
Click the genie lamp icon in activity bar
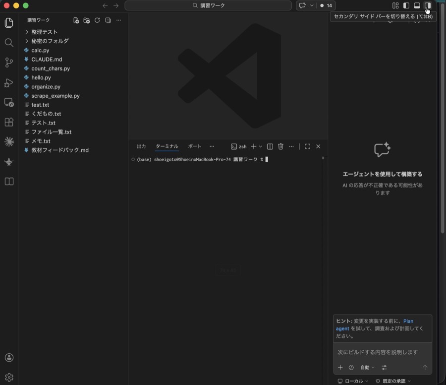click(x=9, y=162)
